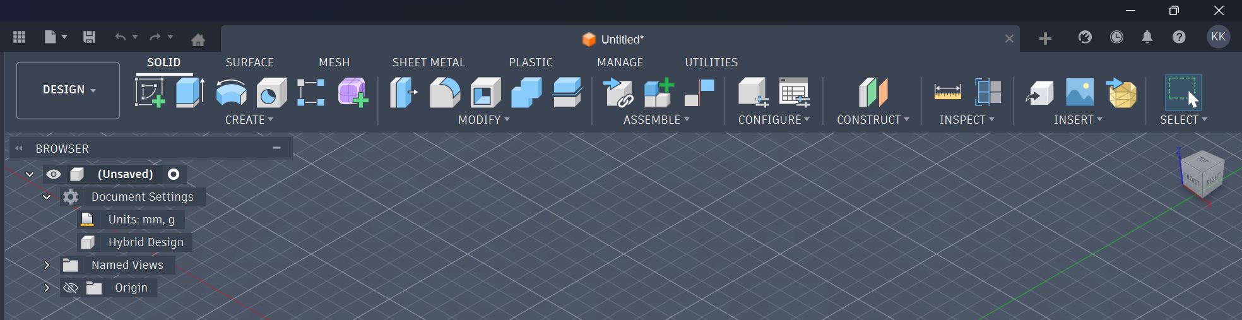The image size is (1242, 320).
Task: Open the ASSEMBLE dropdown menu
Action: click(x=656, y=119)
